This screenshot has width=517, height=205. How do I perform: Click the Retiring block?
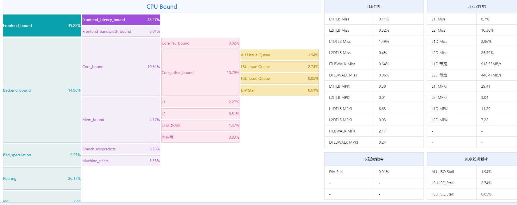[42, 178]
